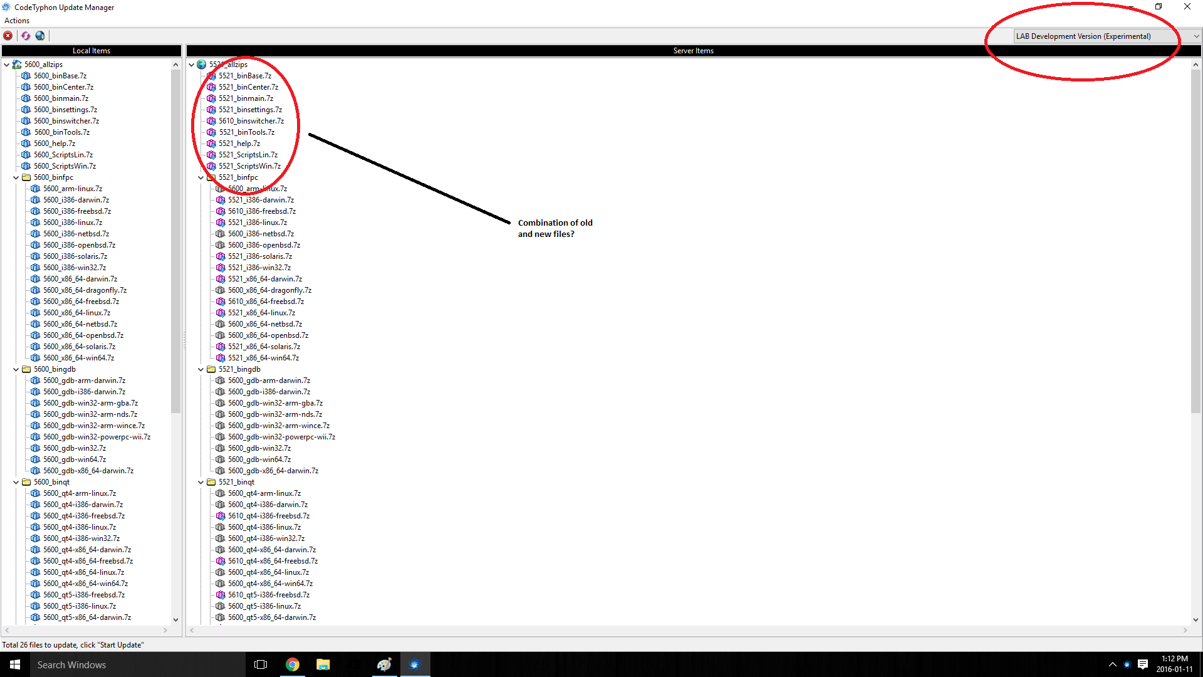Click the icon beside server 5521_help.7z
This screenshot has height=677, width=1203.
tap(211, 144)
